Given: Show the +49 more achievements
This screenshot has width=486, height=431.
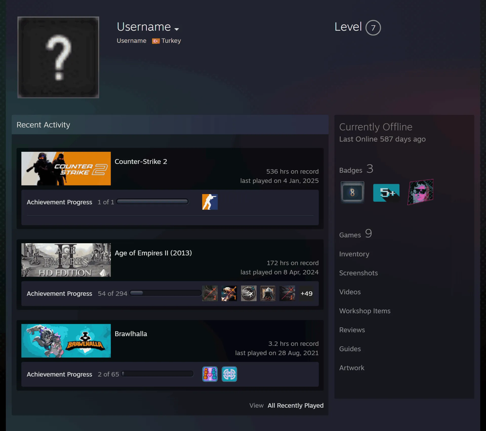Looking at the screenshot, I should (x=307, y=293).
